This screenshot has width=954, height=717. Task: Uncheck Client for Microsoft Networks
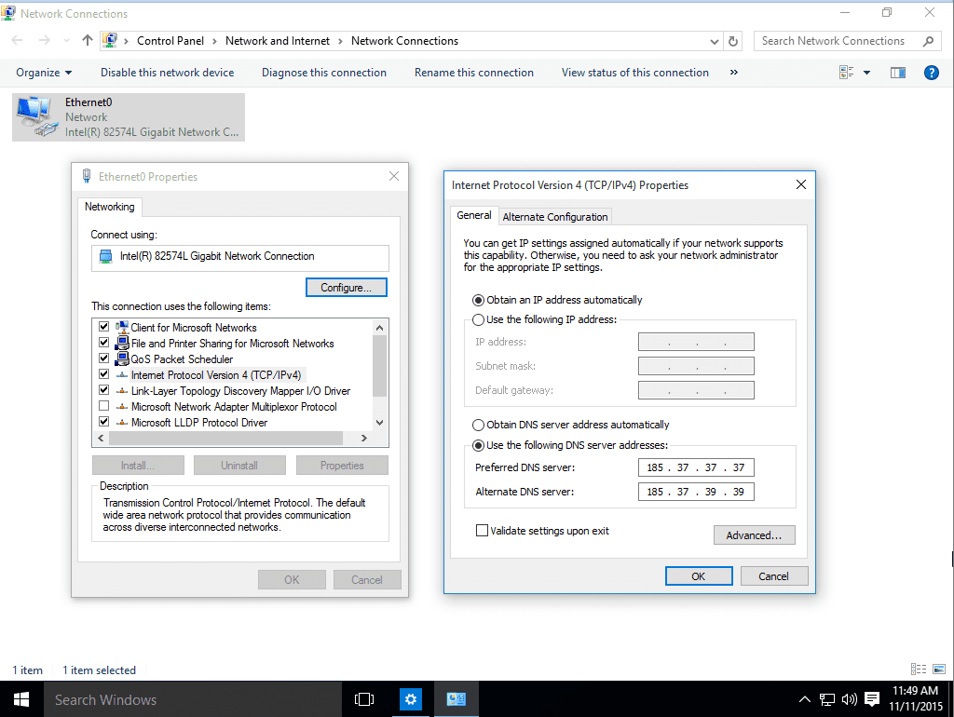103,328
